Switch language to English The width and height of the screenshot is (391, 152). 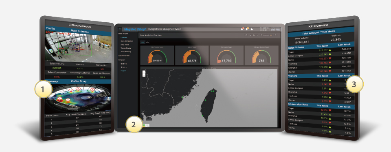123,71
